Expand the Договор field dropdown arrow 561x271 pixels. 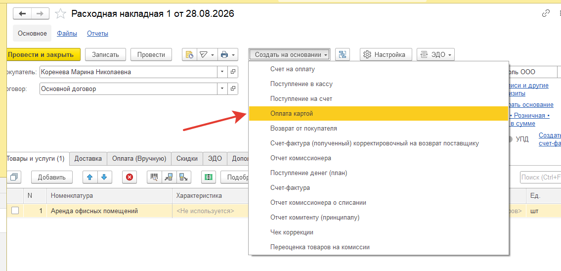pos(222,89)
